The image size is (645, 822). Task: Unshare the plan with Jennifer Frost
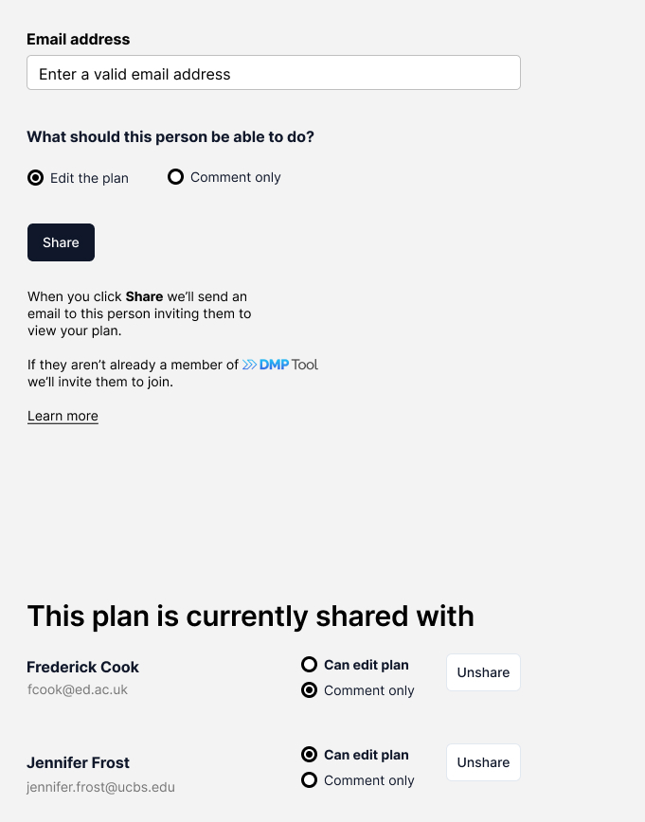click(x=483, y=762)
